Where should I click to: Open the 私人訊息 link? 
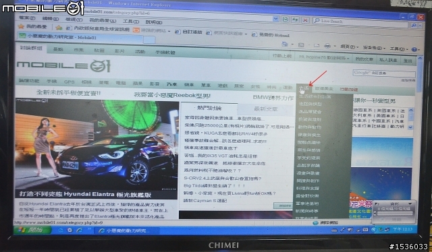388,60
